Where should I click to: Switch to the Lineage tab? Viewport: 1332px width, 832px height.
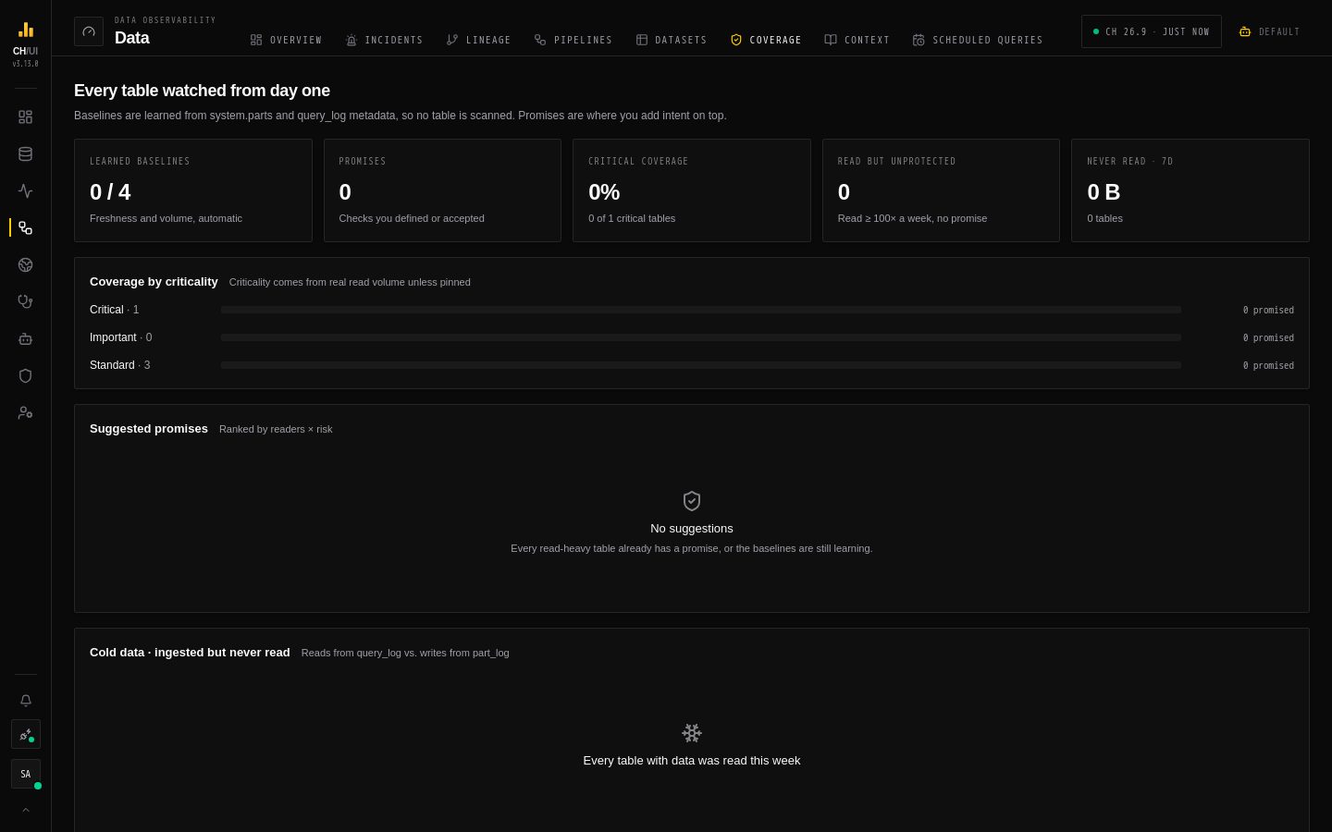(x=478, y=40)
